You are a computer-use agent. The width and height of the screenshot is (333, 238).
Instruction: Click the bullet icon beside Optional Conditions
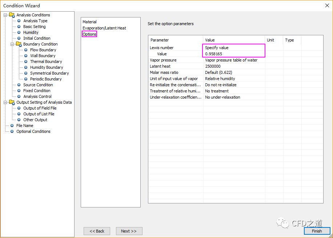(12, 131)
